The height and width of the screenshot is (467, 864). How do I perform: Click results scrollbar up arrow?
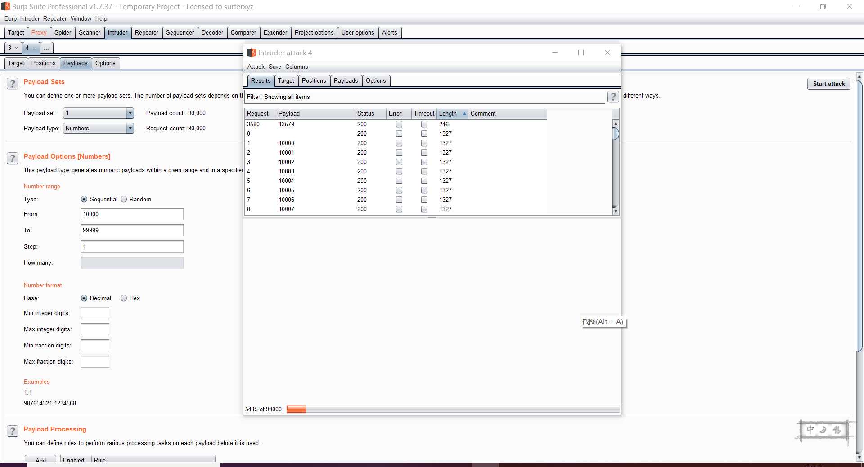click(616, 123)
